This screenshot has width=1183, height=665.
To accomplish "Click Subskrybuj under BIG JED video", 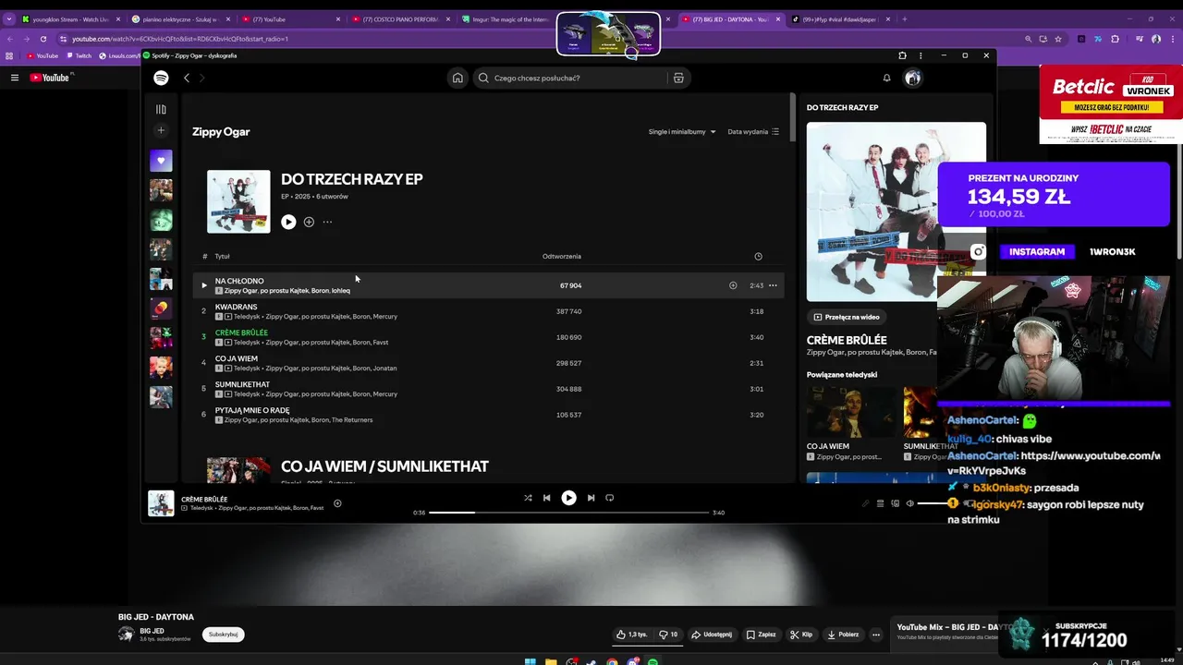I will (x=224, y=635).
